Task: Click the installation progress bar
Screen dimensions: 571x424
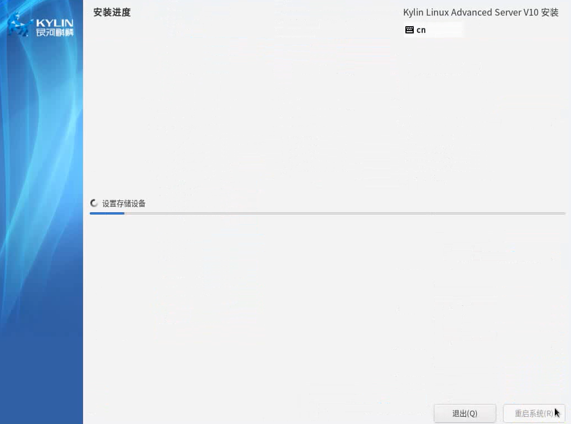Action: coord(327,213)
